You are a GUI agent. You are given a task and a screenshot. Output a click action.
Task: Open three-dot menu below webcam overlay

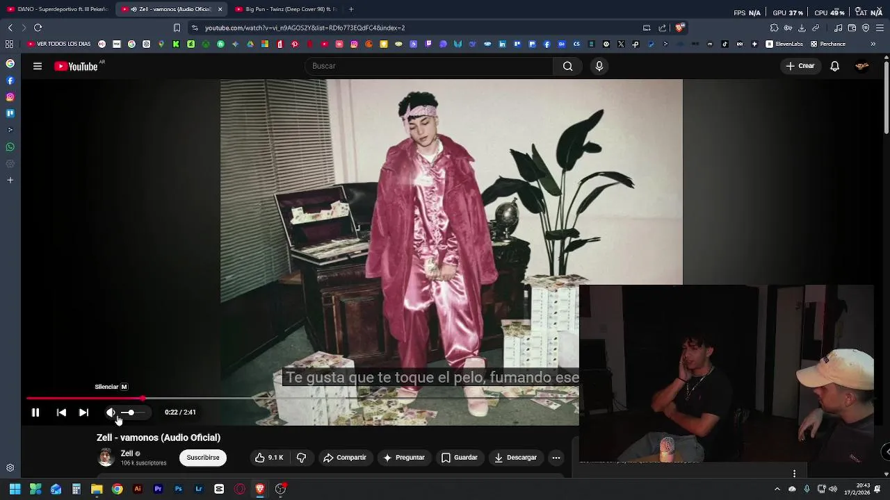coord(794,474)
